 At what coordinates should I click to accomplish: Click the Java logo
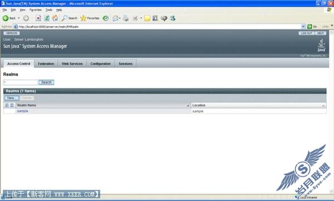coord(321,45)
